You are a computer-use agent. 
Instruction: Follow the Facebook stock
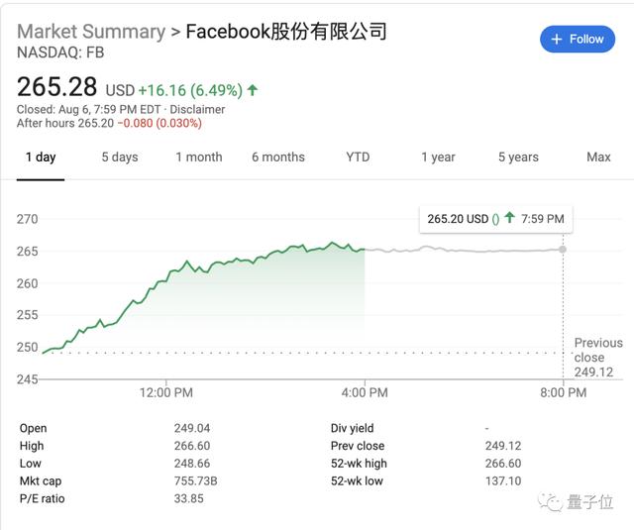coord(578,40)
